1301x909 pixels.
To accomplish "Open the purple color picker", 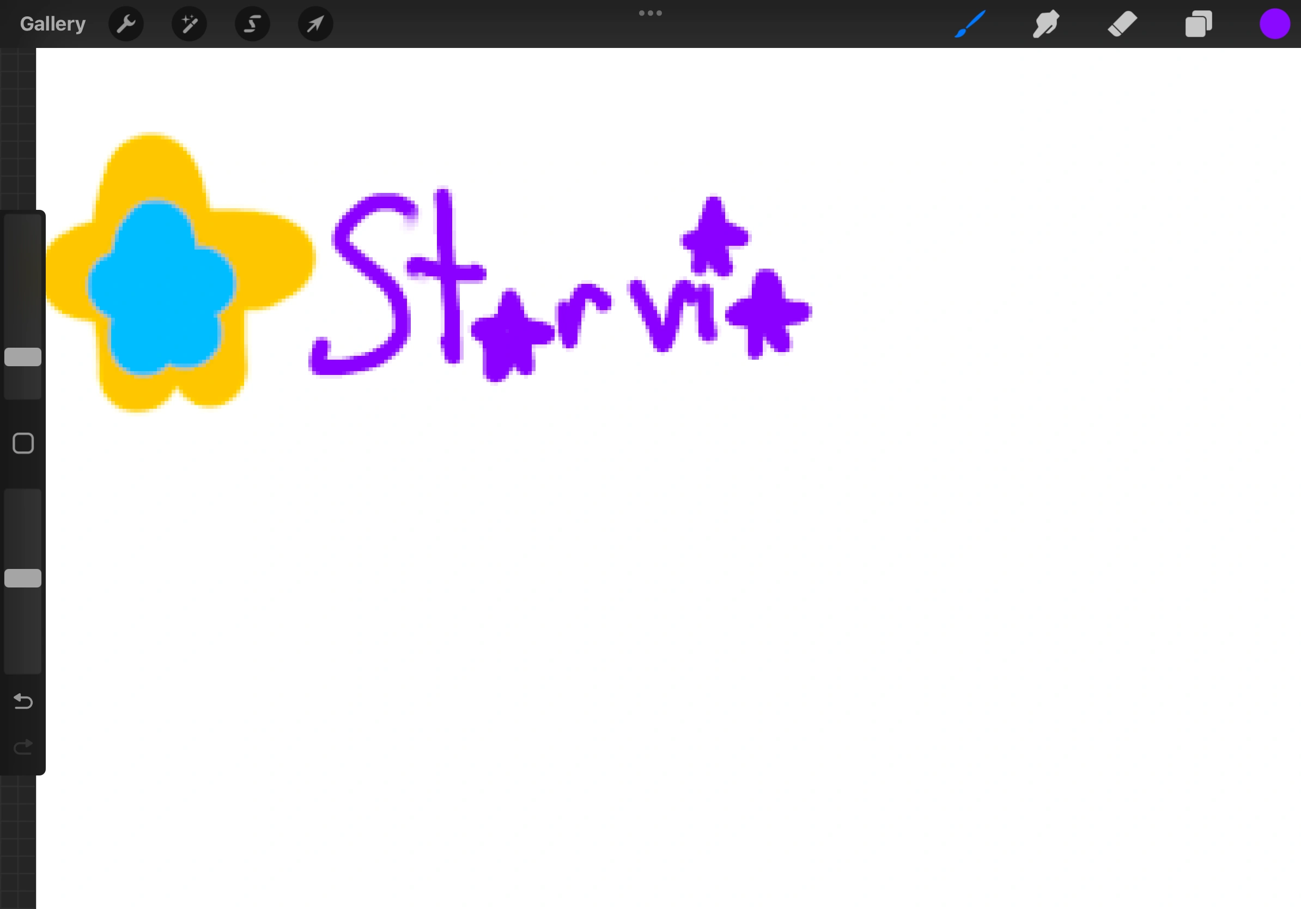I will (1274, 24).
